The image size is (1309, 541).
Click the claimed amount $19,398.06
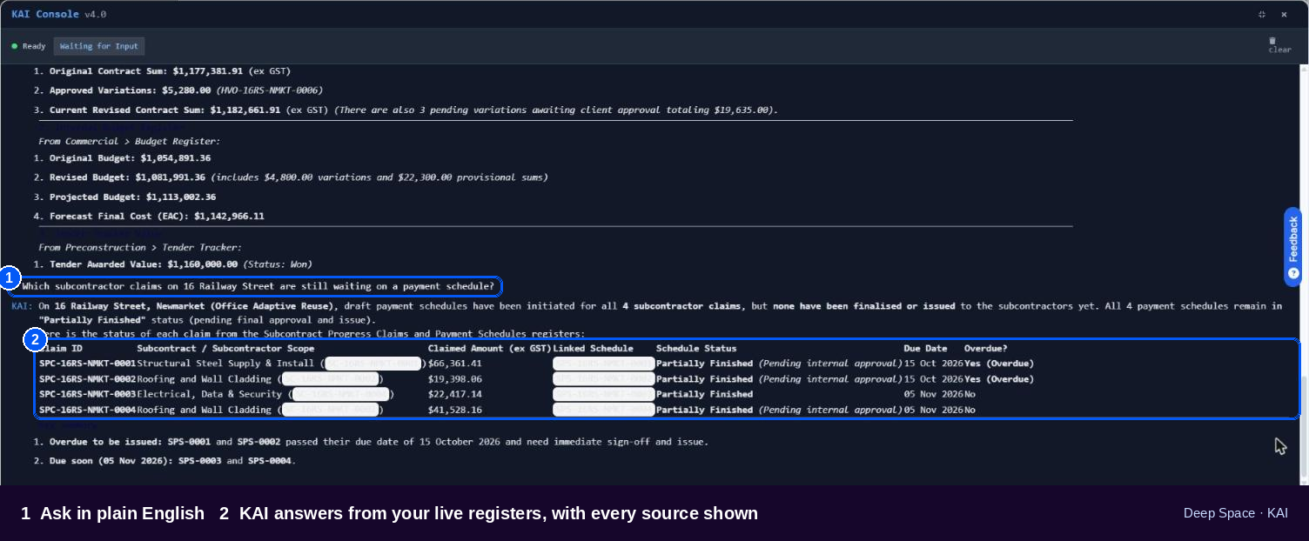(455, 379)
